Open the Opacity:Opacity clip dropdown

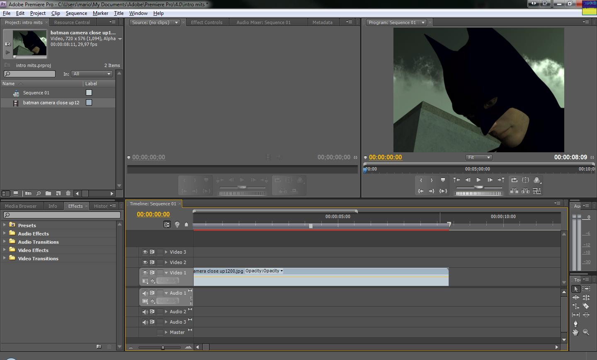click(x=264, y=271)
